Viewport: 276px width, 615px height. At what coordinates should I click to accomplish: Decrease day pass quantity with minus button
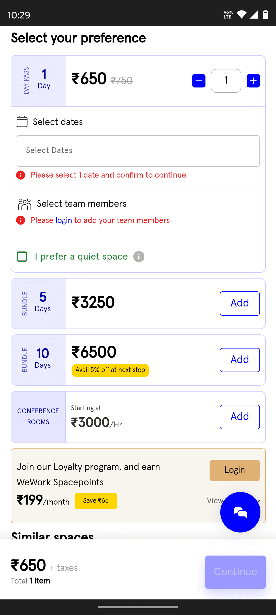click(199, 81)
